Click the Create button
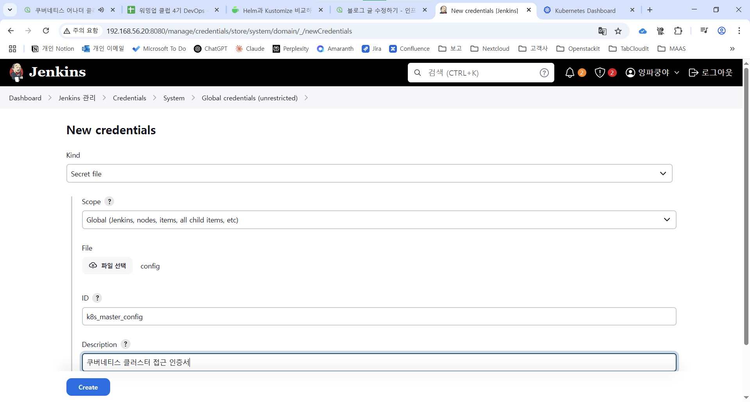Viewport: 750px width, 402px height. [88, 387]
